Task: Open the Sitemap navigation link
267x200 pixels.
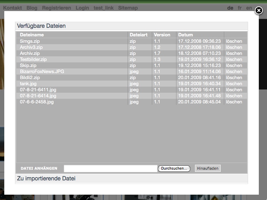Action: point(128,8)
